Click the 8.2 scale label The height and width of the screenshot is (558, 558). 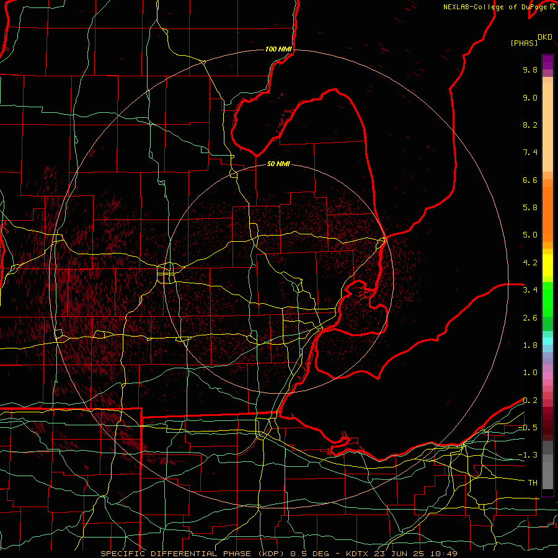pyautogui.click(x=530, y=125)
